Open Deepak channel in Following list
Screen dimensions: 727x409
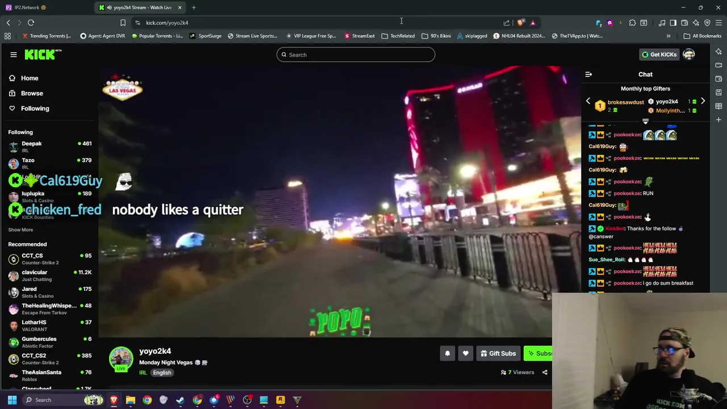[50, 147]
